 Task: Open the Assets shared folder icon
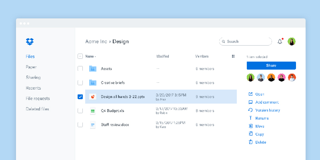(93, 69)
